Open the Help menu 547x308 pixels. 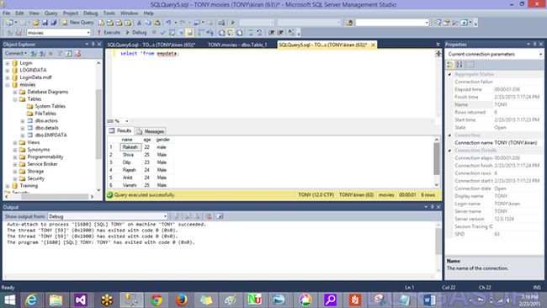point(149,13)
